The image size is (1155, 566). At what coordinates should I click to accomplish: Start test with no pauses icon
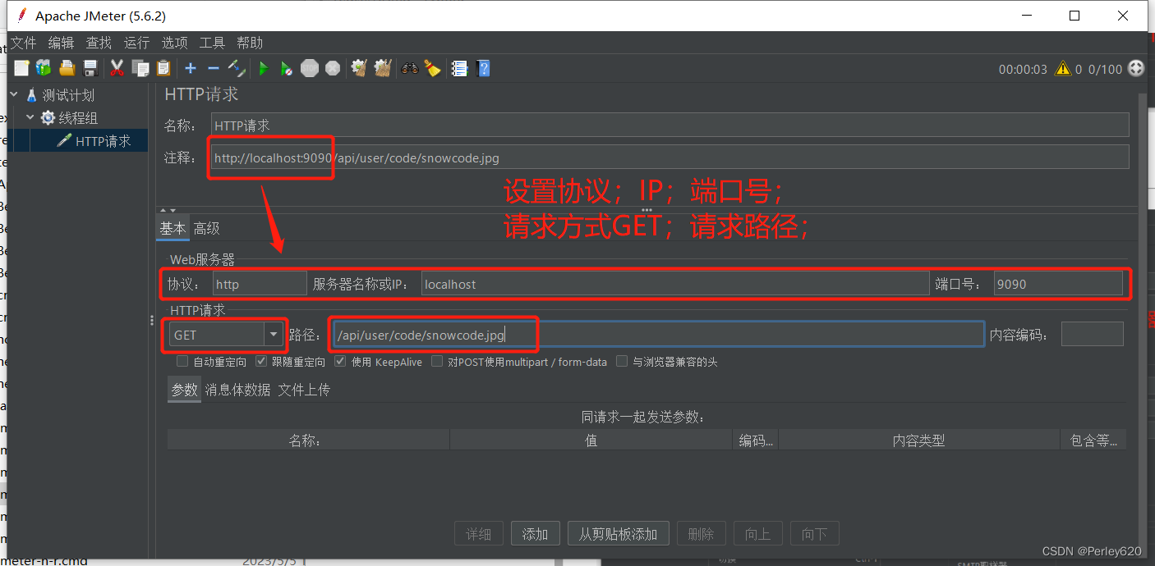point(286,68)
